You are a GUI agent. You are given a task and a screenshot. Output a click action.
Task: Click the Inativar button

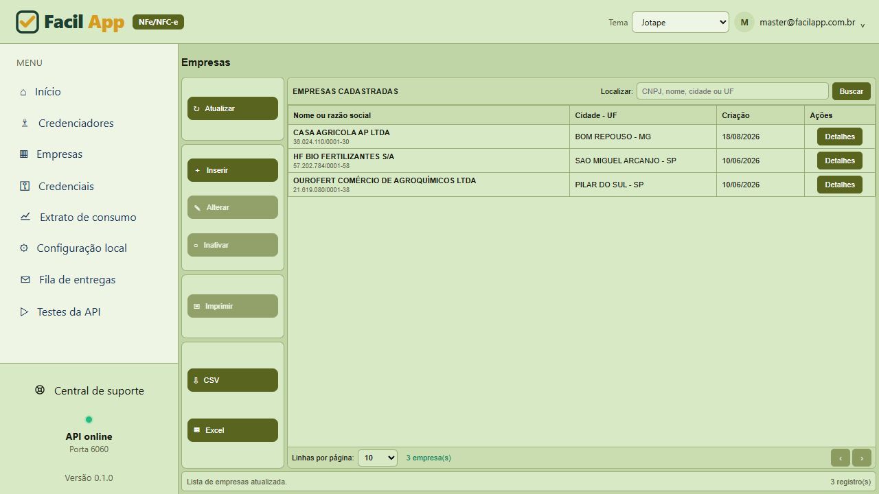tap(233, 245)
